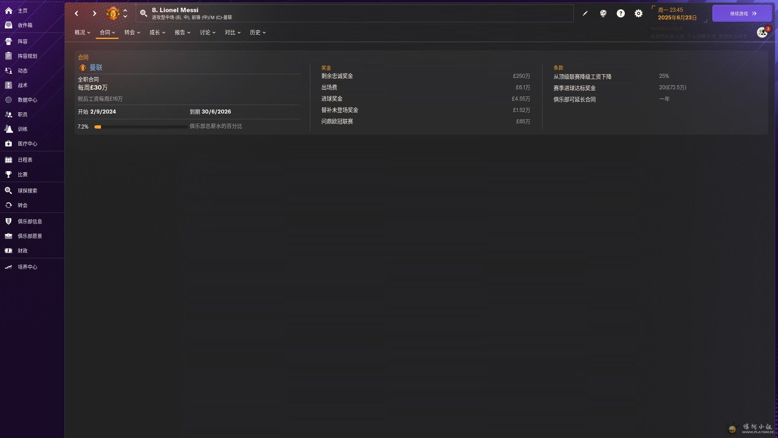
Task: Go back with the left arrow
Action: tap(76, 13)
